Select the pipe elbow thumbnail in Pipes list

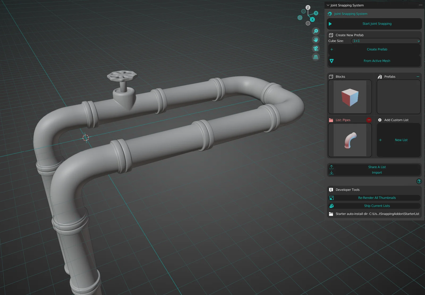click(350, 140)
